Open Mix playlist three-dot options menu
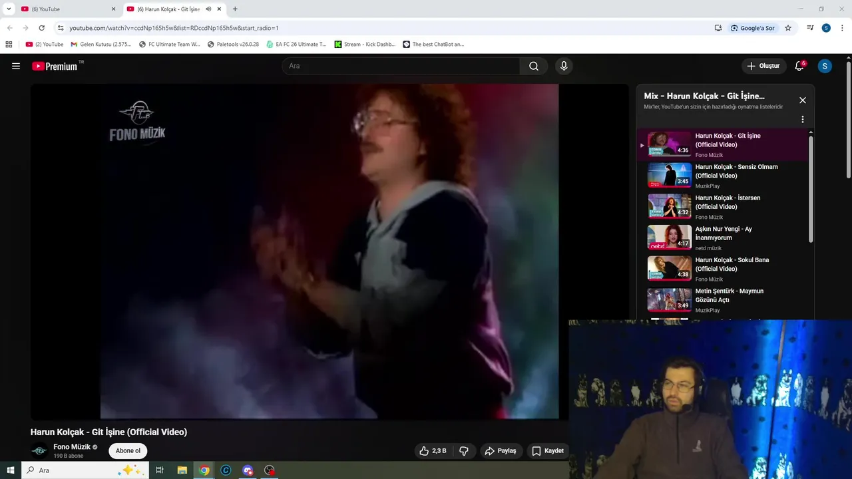The width and height of the screenshot is (852, 479). click(x=803, y=120)
